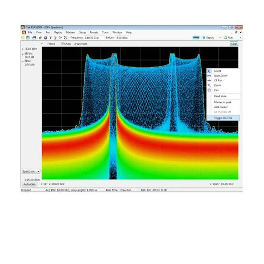
Task: Open the Help menu
Action: pyautogui.click(x=129, y=32)
